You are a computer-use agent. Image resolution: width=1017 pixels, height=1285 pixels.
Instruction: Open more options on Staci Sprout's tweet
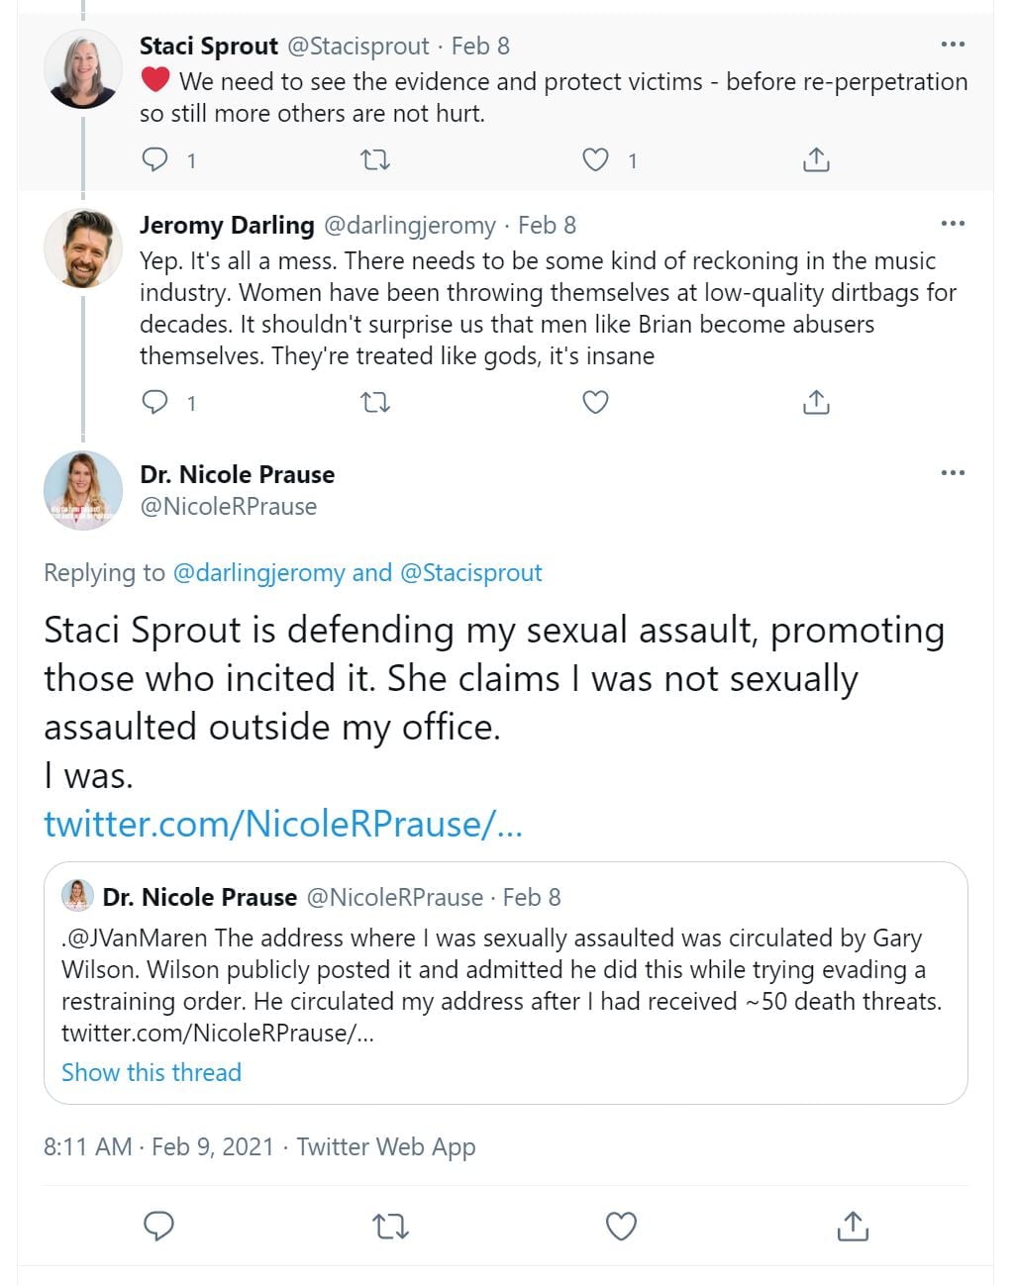point(953,45)
